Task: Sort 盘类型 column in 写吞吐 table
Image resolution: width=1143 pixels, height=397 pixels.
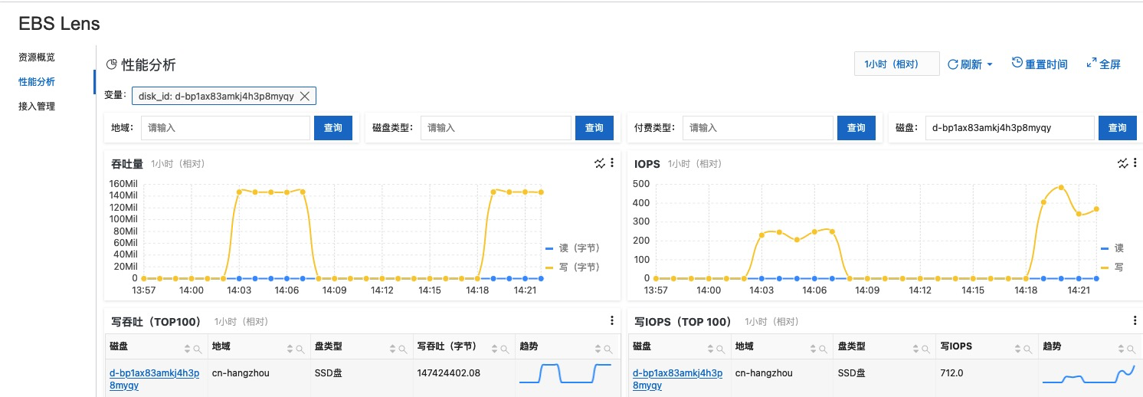Action: 392,349
